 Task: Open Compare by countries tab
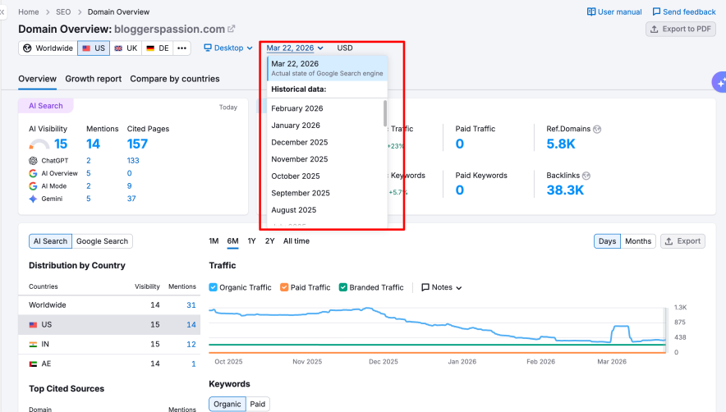pyautogui.click(x=175, y=79)
